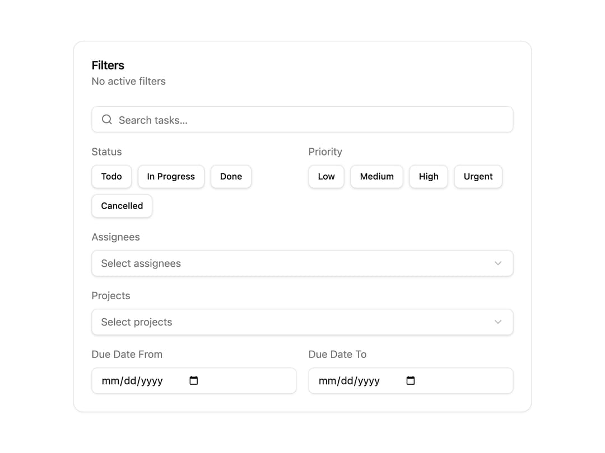Click the 'No active filters' text
Screen dimensions: 605x453
128,81
